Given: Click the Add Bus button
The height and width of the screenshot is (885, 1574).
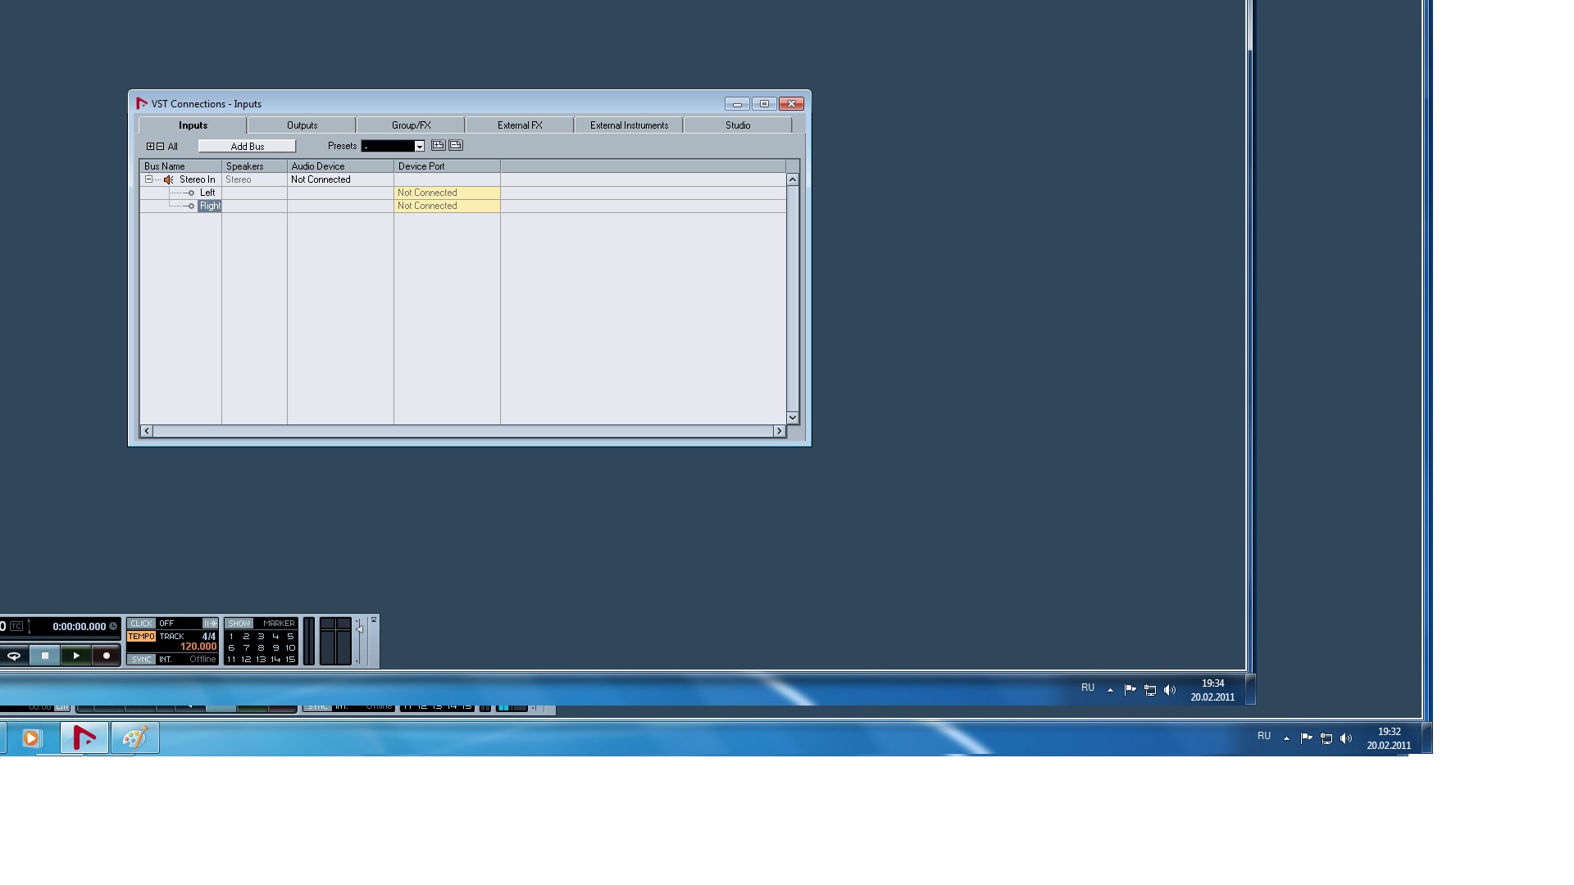Looking at the screenshot, I should point(247,147).
